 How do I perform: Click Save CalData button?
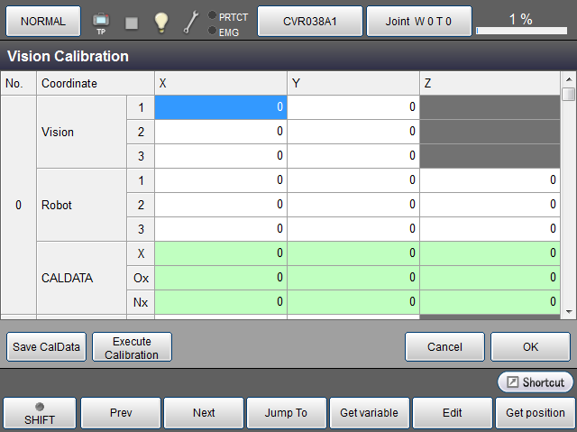tap(46, 347)
